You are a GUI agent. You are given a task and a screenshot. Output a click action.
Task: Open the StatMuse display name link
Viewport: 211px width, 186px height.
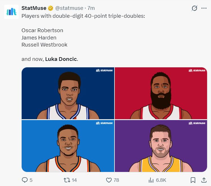coord(34,8)
